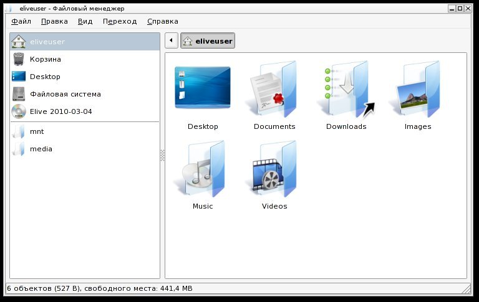Open the Файл menu
The width and height of the screenshot is (479, 302).
[21, 21]
